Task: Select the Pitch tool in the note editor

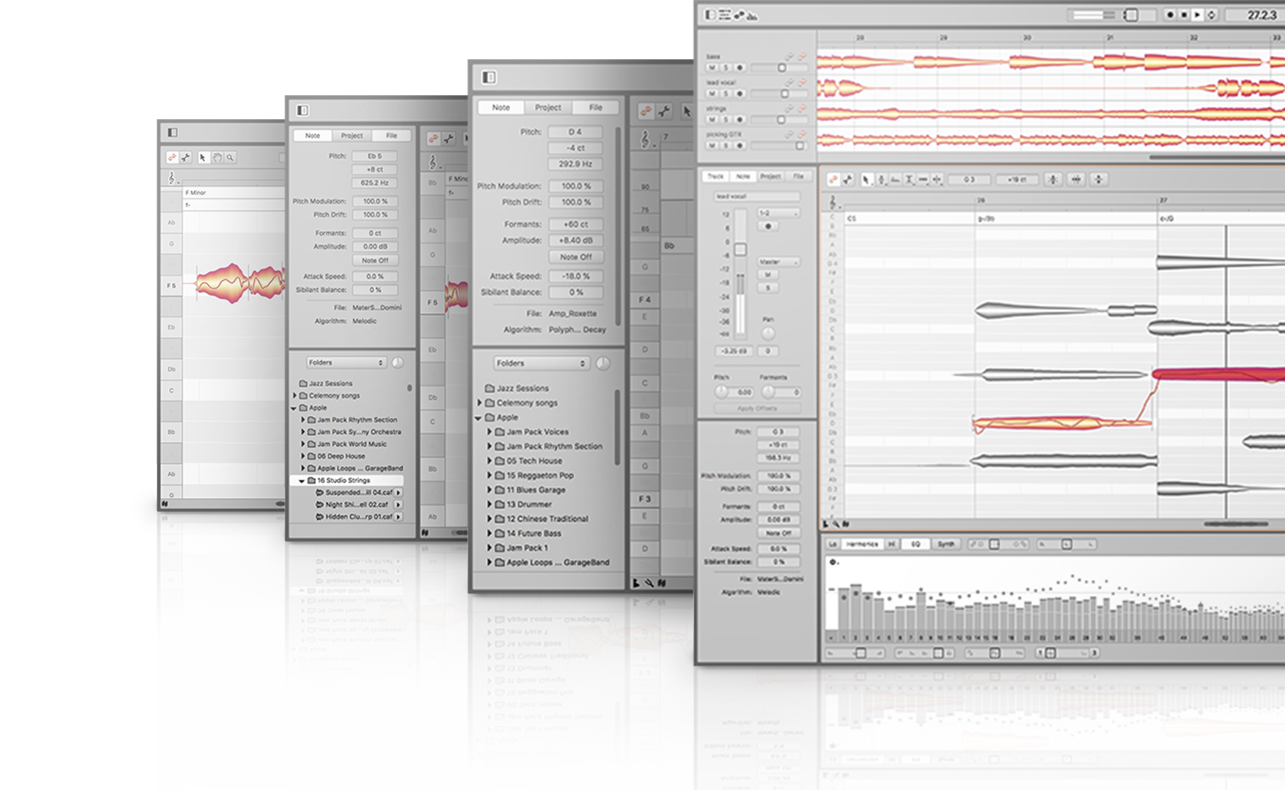Action: tap(881, 180)
